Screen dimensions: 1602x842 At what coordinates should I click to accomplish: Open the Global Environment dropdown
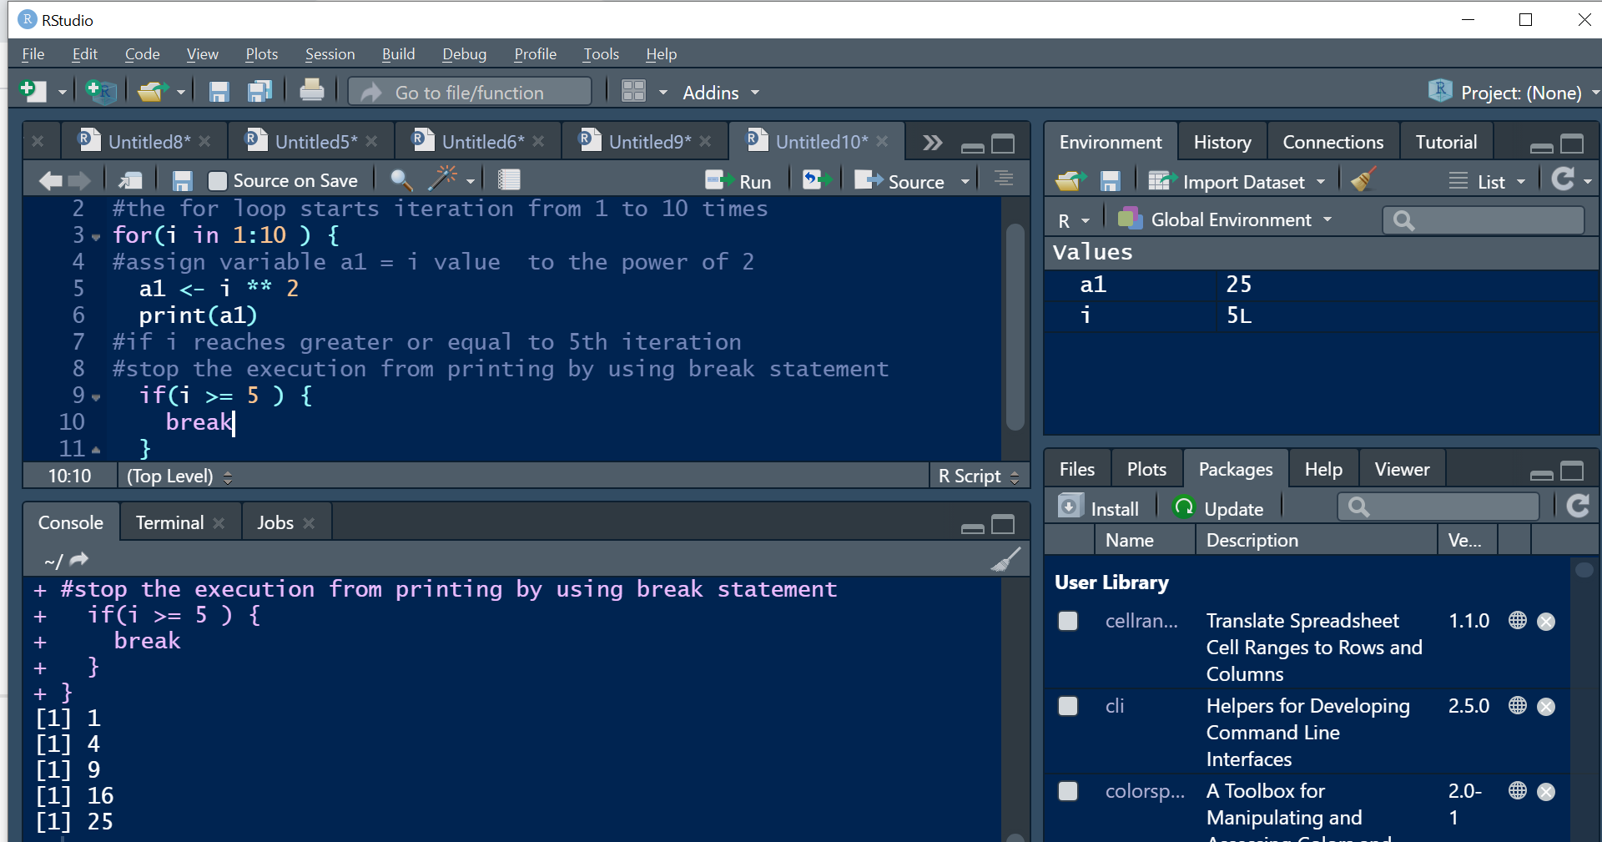coord(1225,219)
